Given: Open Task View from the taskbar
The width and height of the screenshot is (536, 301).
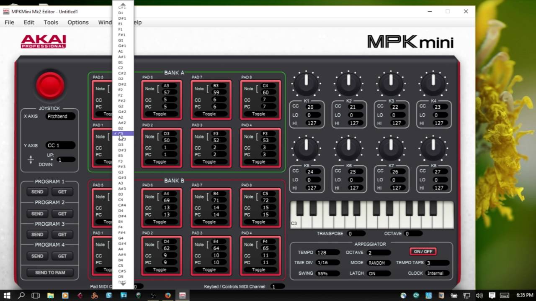Looking at the screenshot, I should pyautogui.click(x=36, y=296).
